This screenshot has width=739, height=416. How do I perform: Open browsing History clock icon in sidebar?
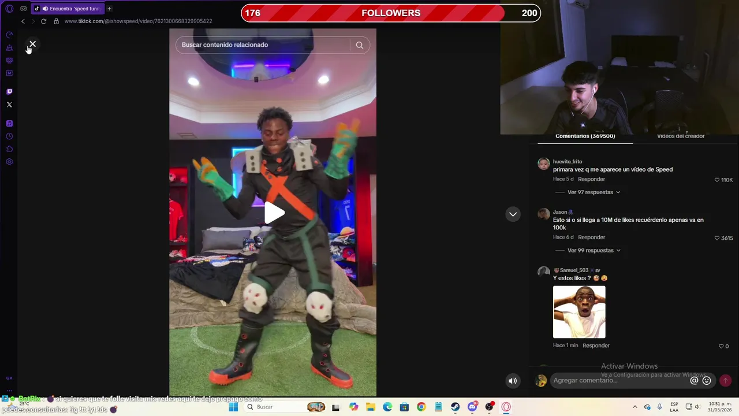[9, 136]
